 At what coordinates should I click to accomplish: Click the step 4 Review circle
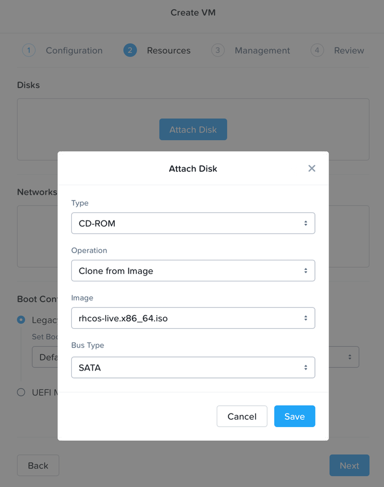coord(317,50)
